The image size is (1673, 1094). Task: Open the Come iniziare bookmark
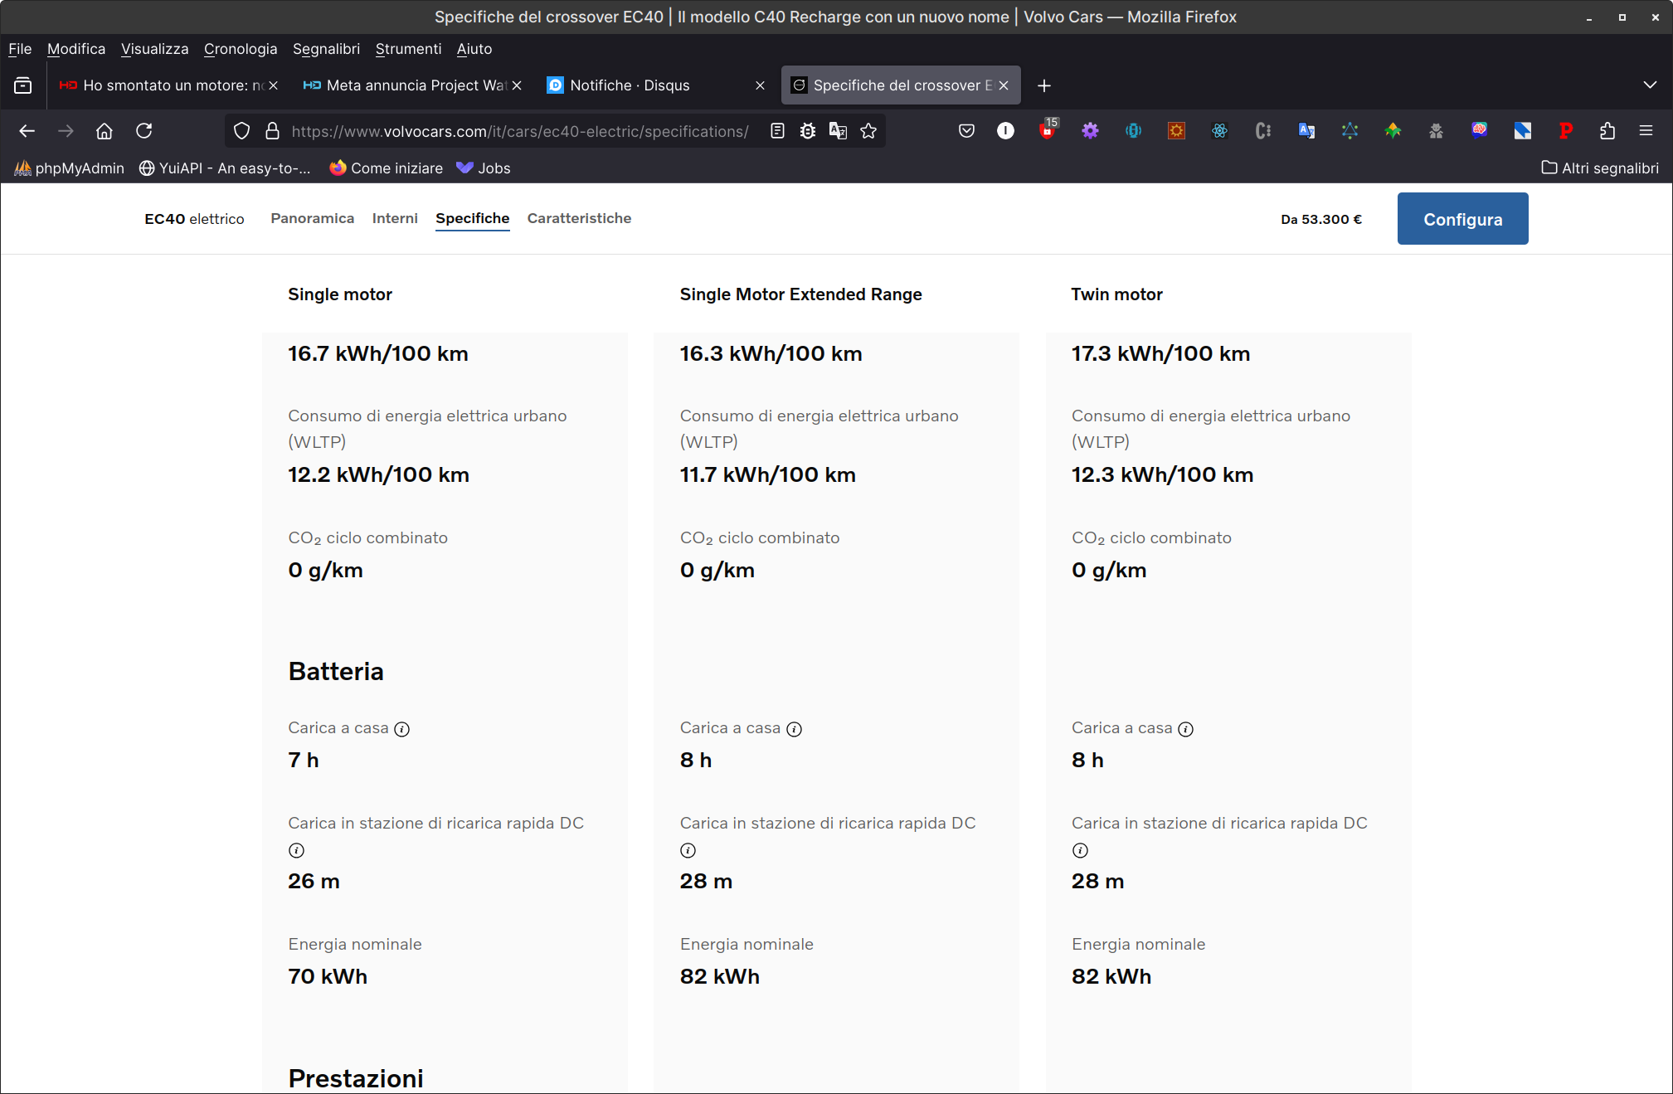[x=387, y=168]
